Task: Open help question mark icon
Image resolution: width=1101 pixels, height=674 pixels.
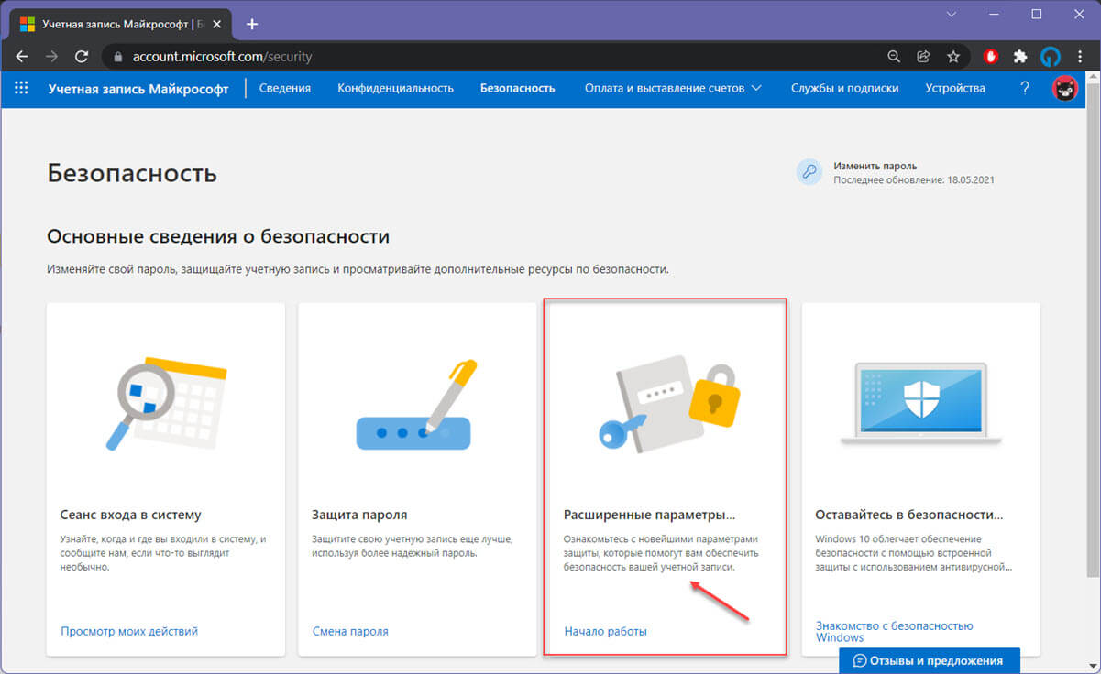Action: coord(1025,89)
